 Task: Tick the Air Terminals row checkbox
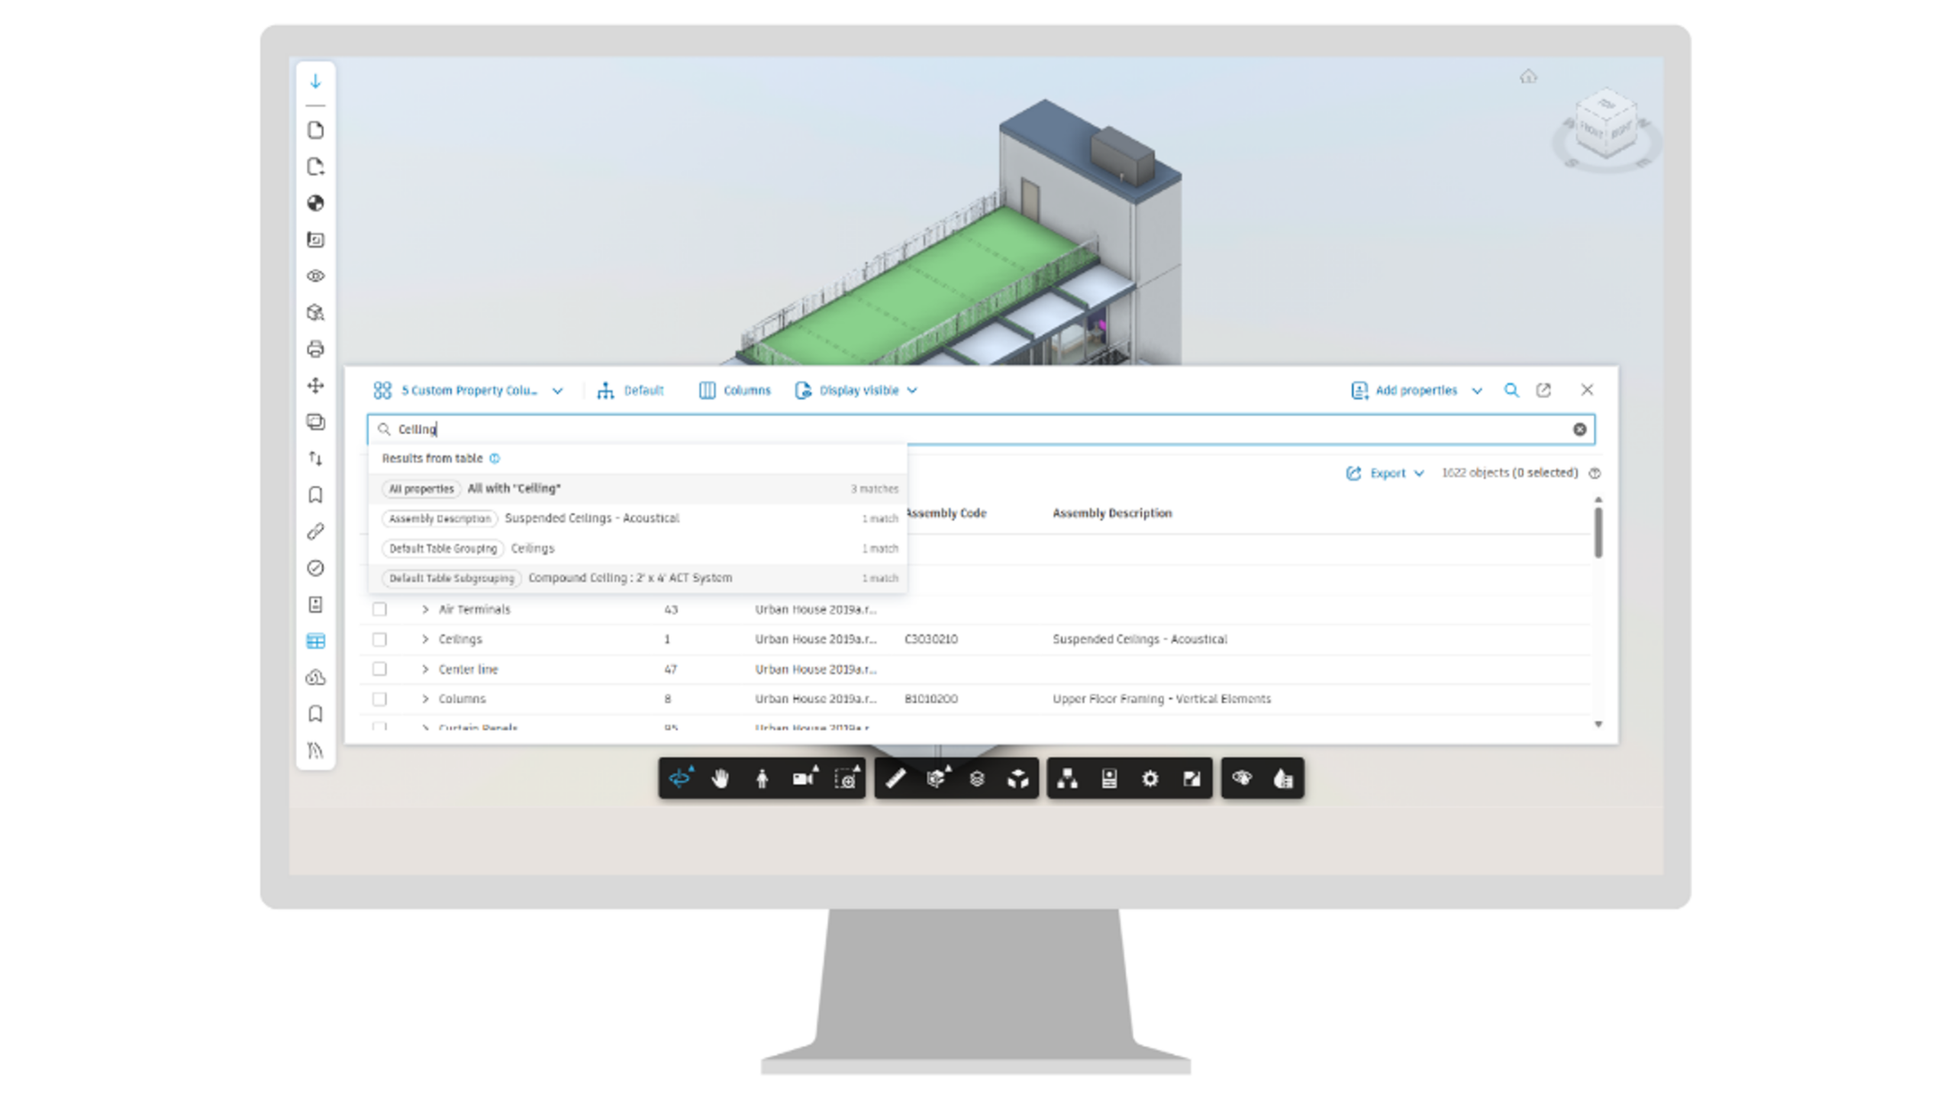[x=379, y=609]
